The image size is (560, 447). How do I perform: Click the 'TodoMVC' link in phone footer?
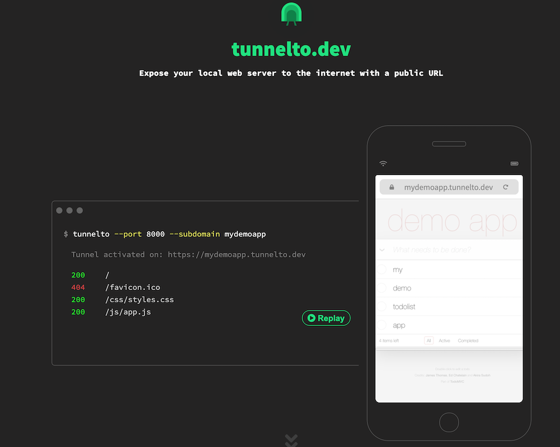coord(457,381)
